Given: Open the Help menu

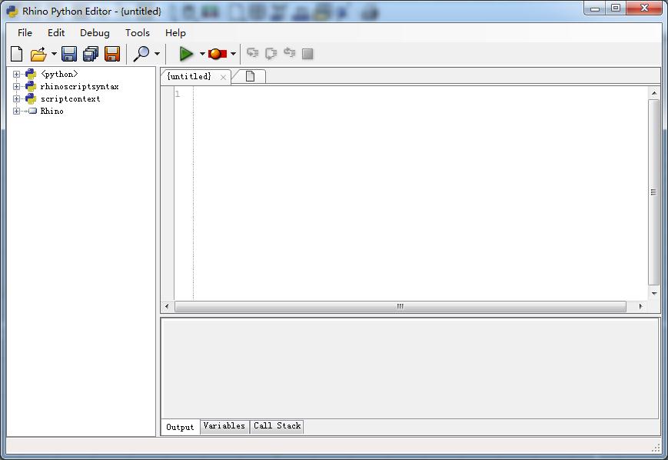Looking at the screenshot, I should click(175, 33).
